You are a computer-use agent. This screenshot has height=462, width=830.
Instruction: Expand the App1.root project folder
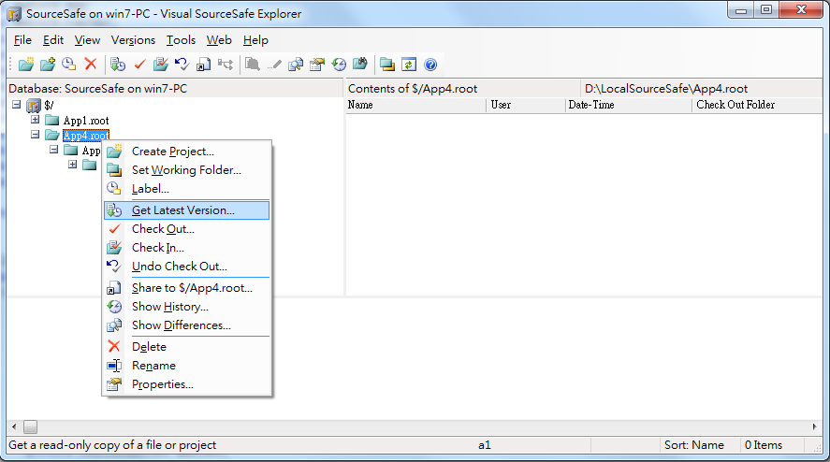[35, 120]
